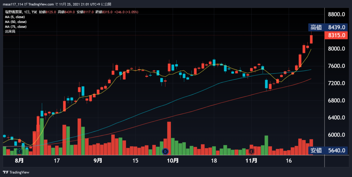Click the 6400.0 price axis label

(x=336, y=117)
